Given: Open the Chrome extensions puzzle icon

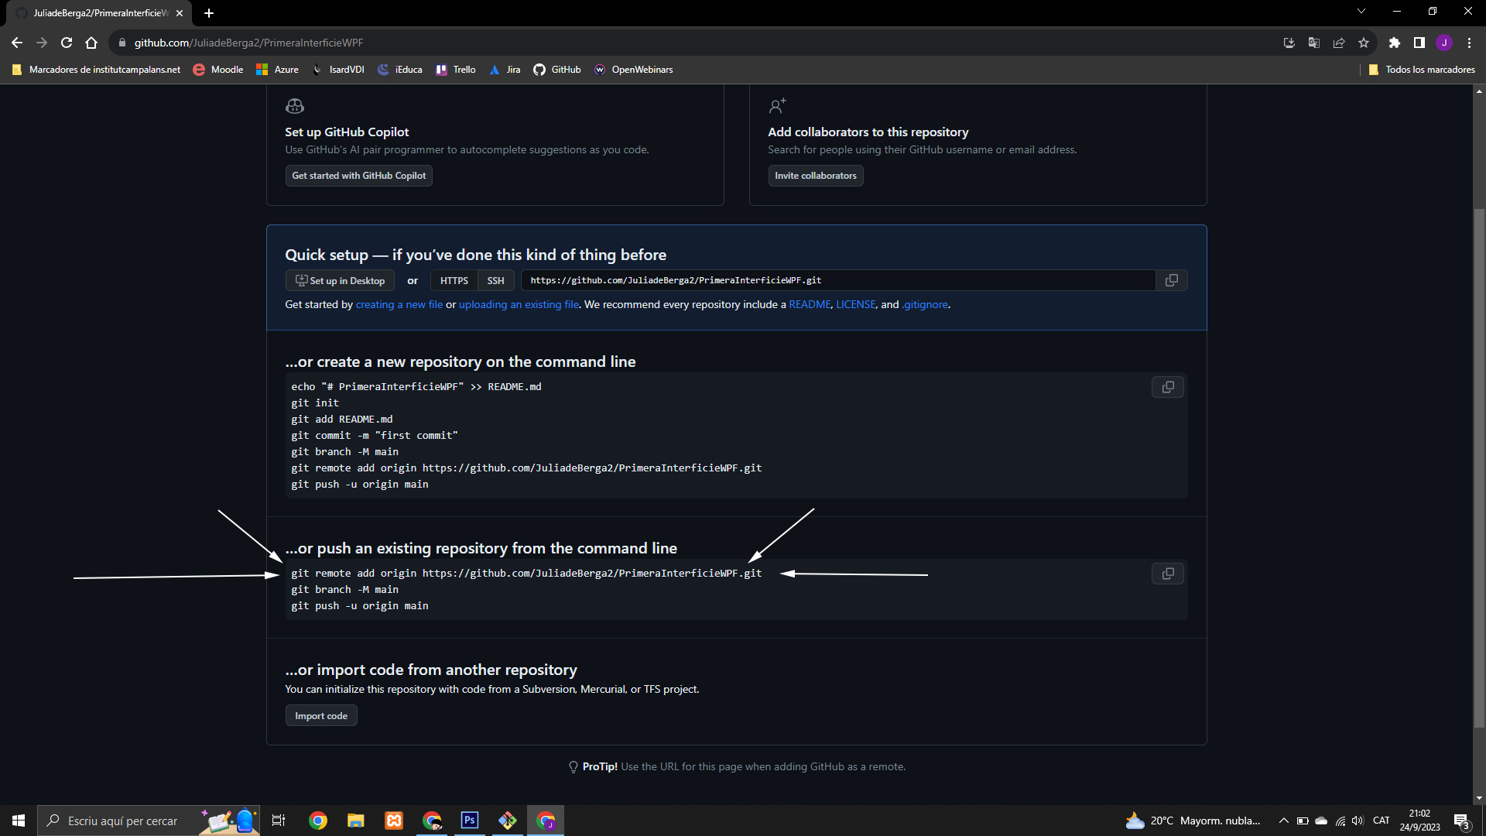Looking at the screenshot, I should point(1394,43).
